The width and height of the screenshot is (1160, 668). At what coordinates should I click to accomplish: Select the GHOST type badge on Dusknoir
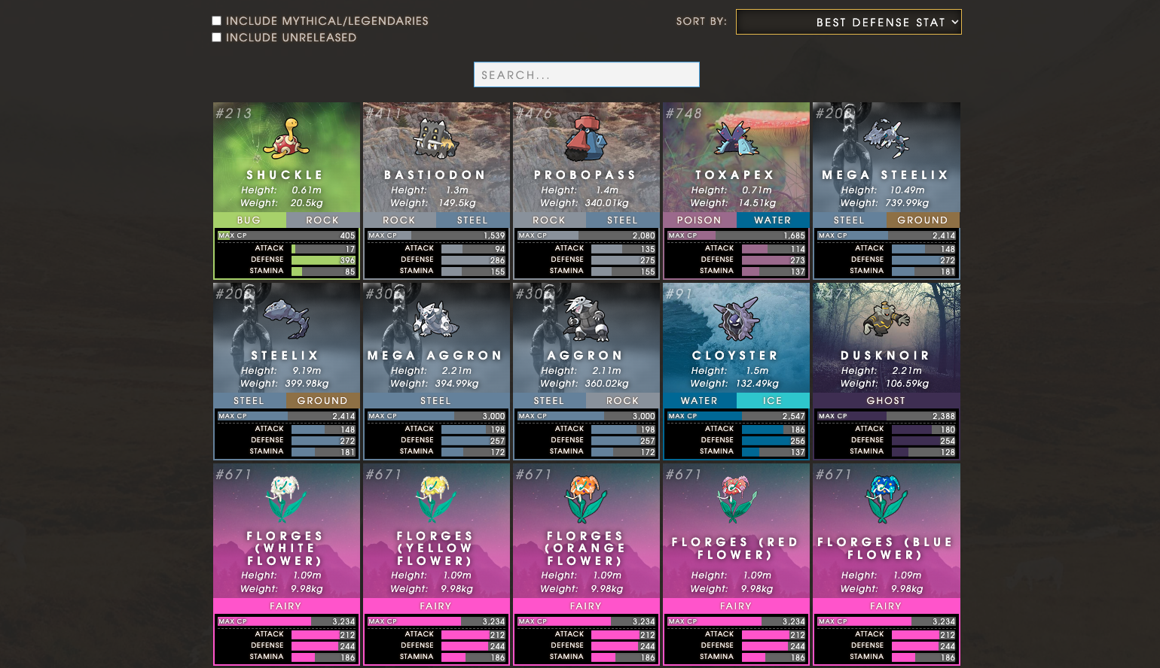point(886,400)
